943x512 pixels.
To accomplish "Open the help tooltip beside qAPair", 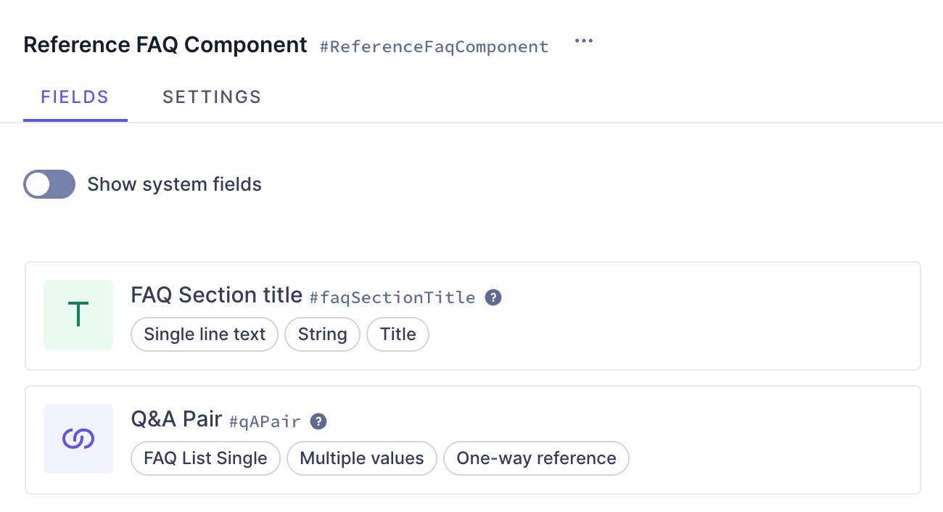I will click(318, 421).
